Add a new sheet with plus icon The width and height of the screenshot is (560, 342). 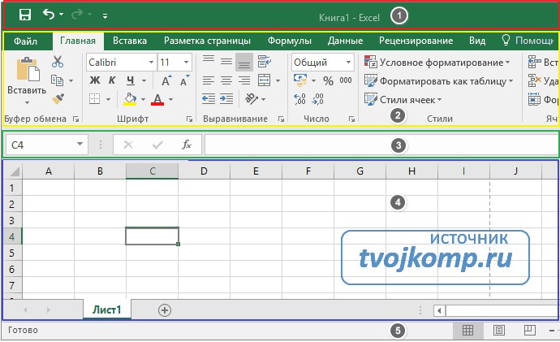coord(165,310)
